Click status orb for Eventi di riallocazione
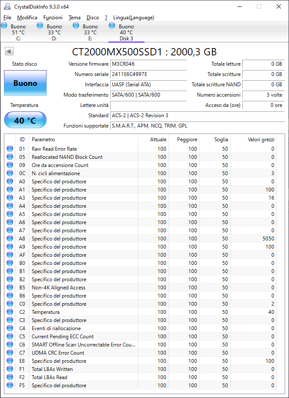 tap(10, 328)
